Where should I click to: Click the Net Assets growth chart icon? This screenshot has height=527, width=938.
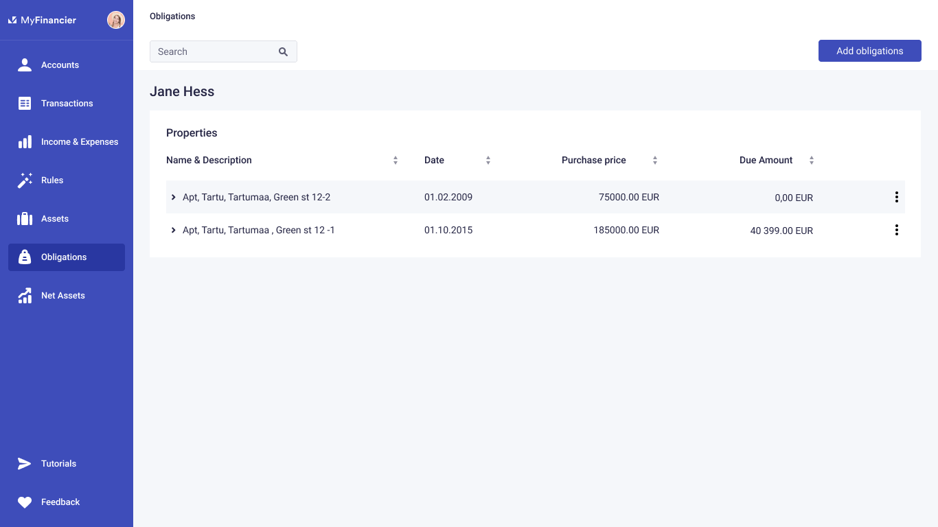pos(25,296)
